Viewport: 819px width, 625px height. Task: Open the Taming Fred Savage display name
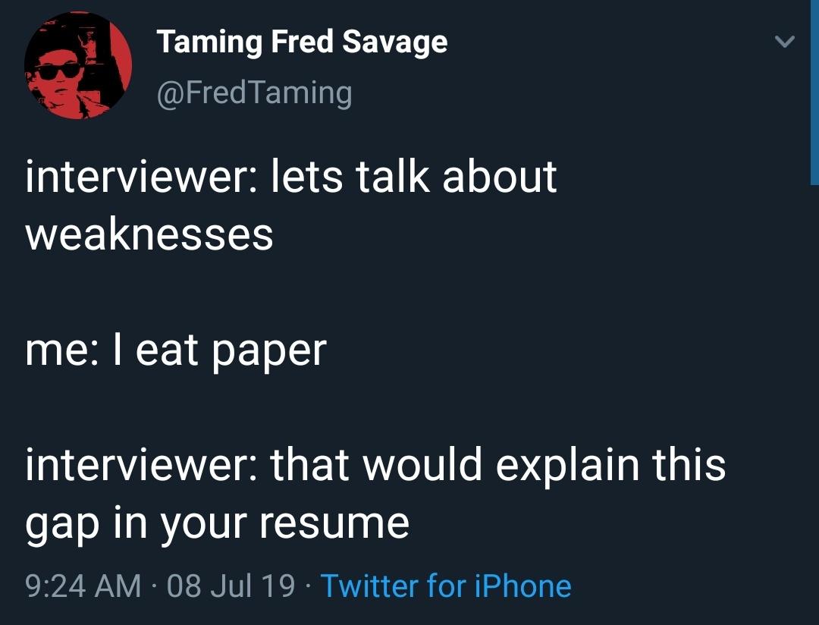pos(302,42)
